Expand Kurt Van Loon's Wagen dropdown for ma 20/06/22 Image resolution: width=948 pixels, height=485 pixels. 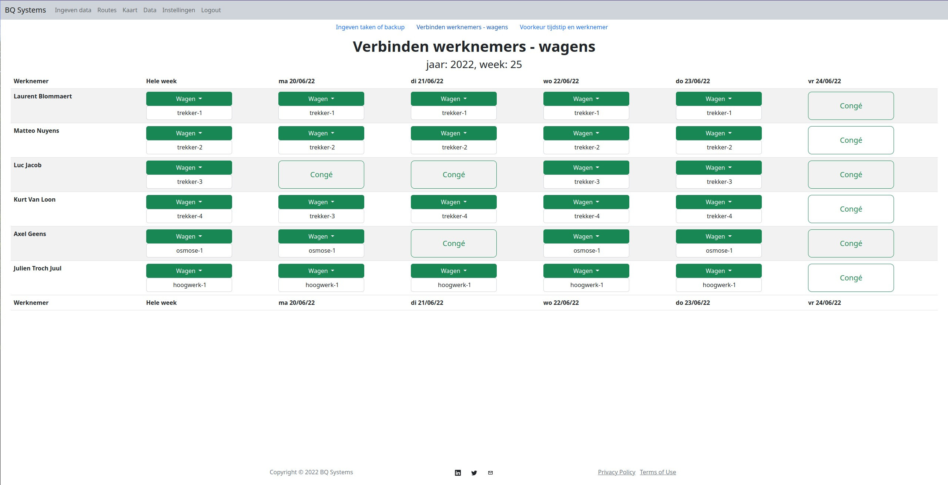321,202
